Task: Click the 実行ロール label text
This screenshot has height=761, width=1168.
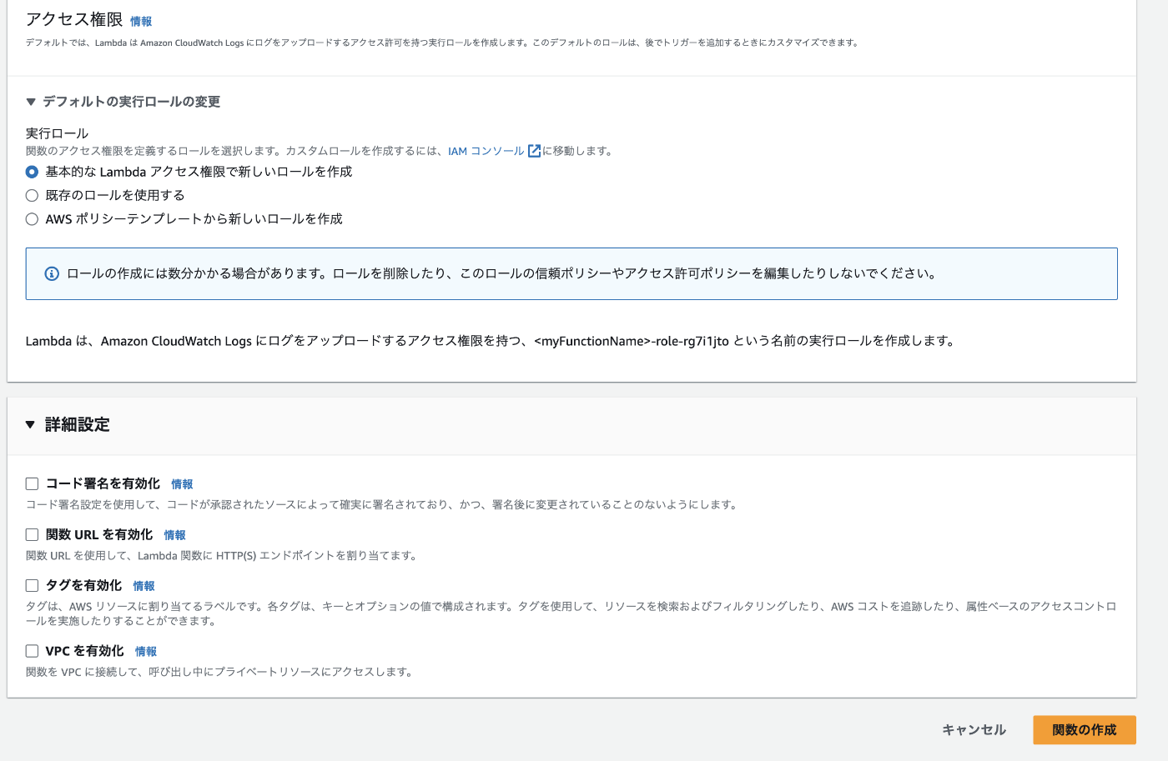Action: pyautogui.click(x=57, y=133)
